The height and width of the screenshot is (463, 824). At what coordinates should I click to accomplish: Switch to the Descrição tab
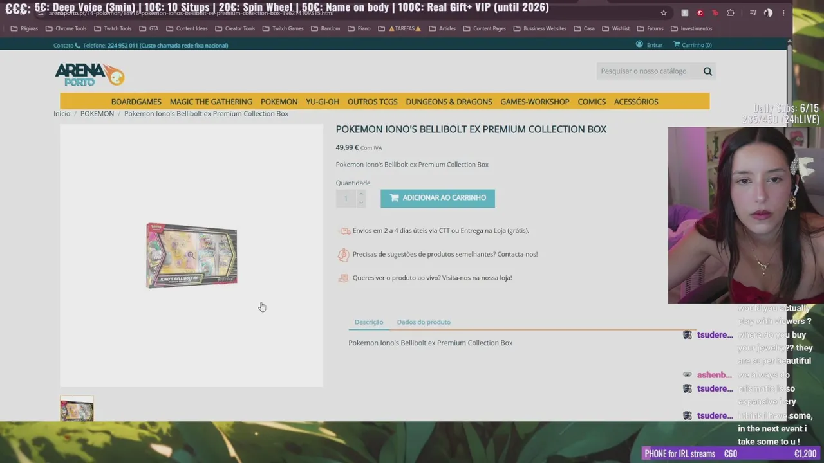tap(369, 322)
